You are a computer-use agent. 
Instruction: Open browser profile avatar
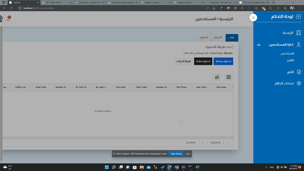tap(292, 8)
